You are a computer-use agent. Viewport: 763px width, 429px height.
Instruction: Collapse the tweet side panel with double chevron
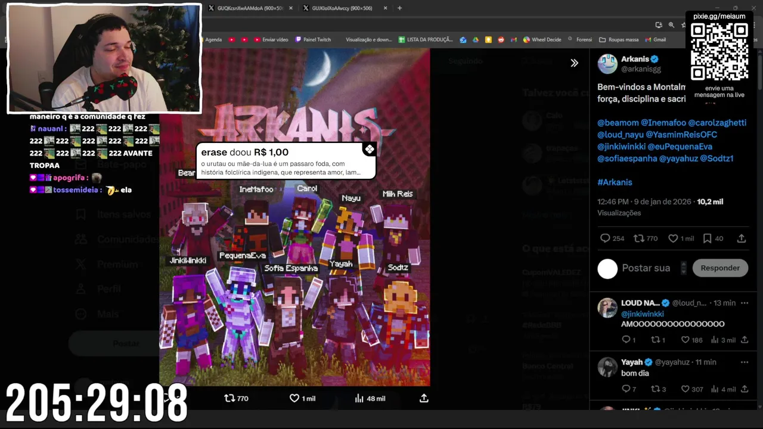pos(574,63)
